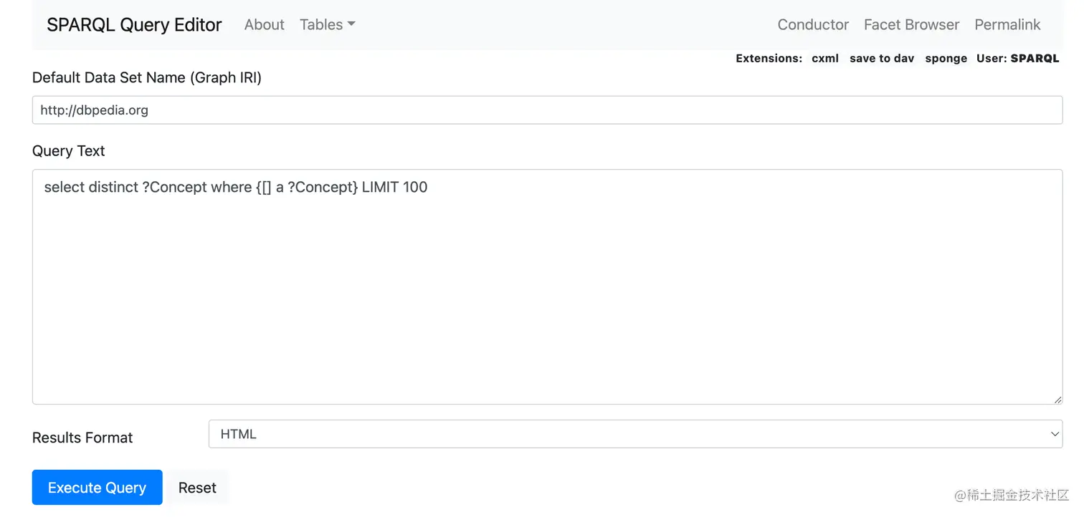
Task: Choose the save to dav extension
Action: pos(882,59)
